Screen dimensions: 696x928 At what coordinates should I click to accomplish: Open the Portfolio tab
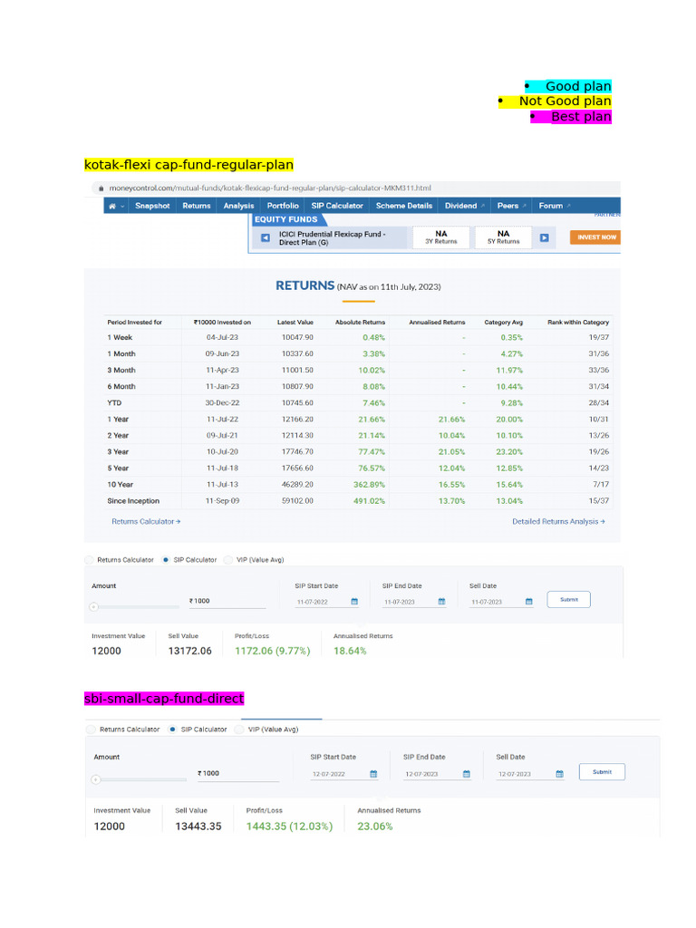[x=283, y=206]
